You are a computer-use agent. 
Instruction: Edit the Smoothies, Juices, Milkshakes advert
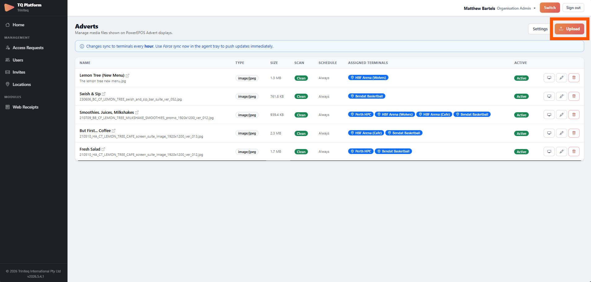pos(561,115)
